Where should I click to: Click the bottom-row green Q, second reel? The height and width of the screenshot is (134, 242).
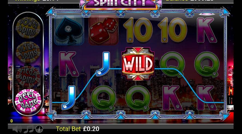pos(103,98)
